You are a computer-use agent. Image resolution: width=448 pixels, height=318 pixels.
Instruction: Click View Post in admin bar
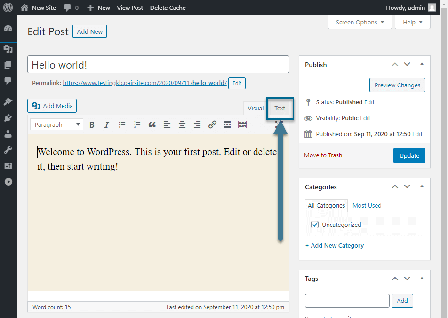pyautogui.click(x=130, y=8)
